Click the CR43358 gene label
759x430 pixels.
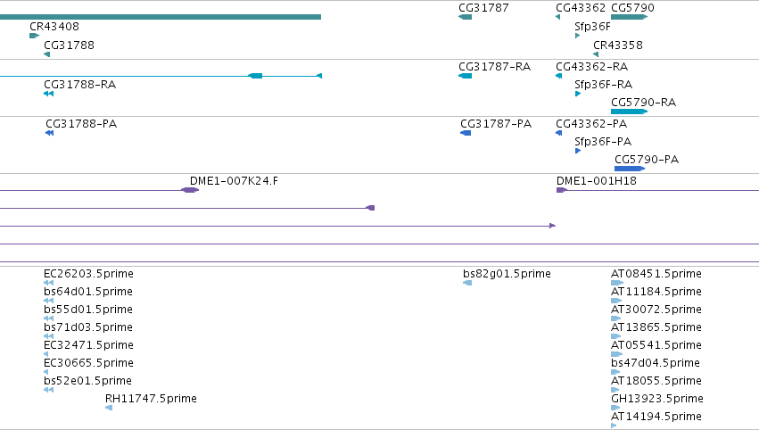click(618, 45)
